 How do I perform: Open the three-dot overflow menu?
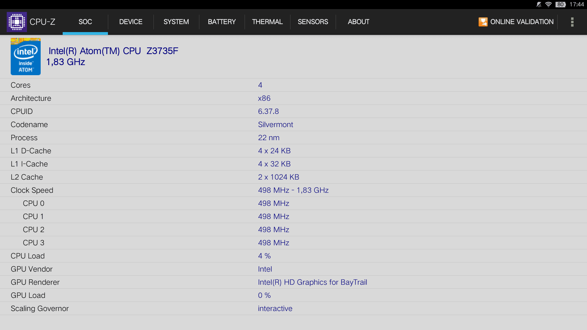coord(572,22)
